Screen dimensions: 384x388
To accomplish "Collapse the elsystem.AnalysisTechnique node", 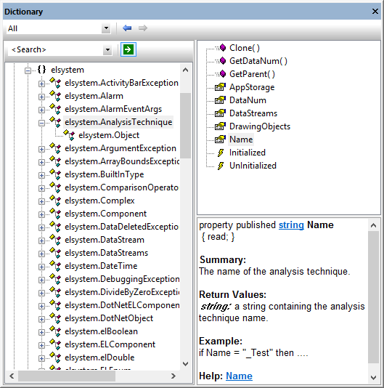I will coord(41,123).
